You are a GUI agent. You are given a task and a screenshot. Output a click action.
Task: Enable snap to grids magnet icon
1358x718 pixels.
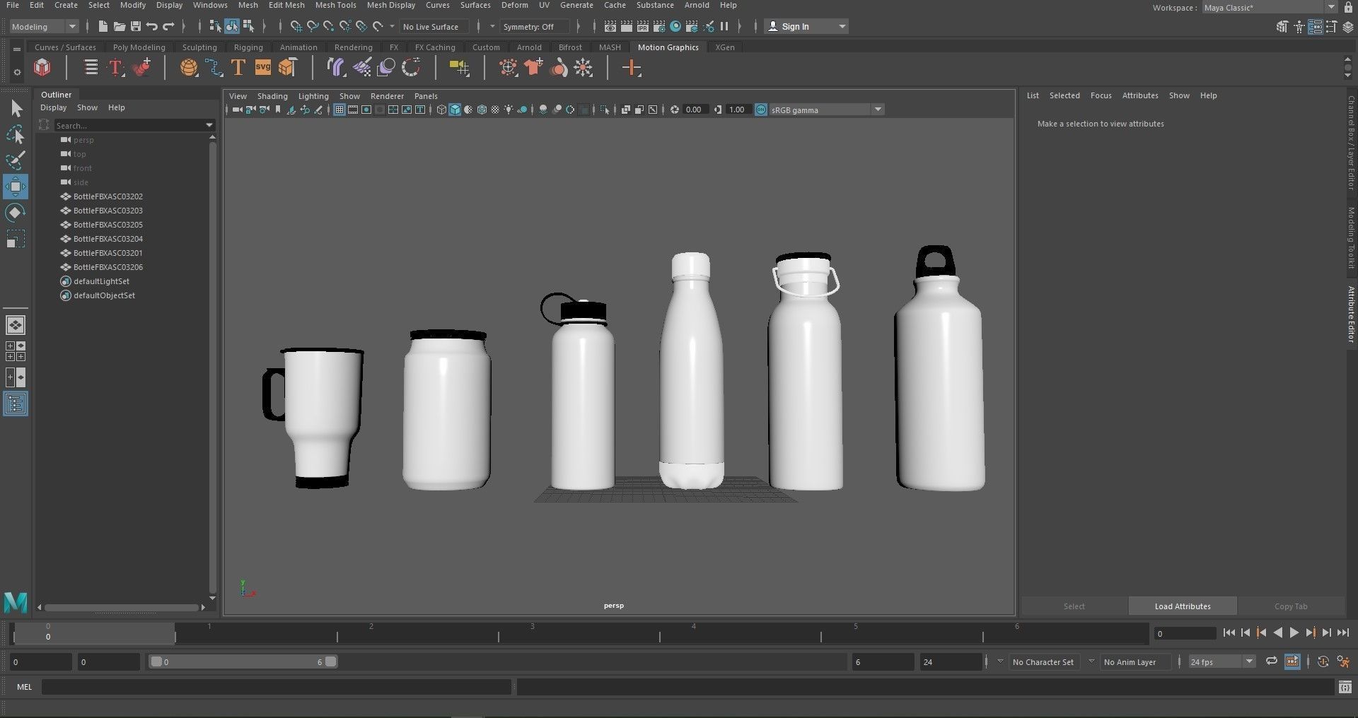click(296, 27)
